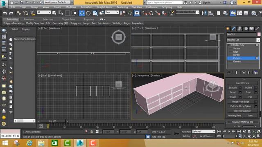The image size is (262, 147).
Task: Open Bevel settings box
Action: point(240,92)
